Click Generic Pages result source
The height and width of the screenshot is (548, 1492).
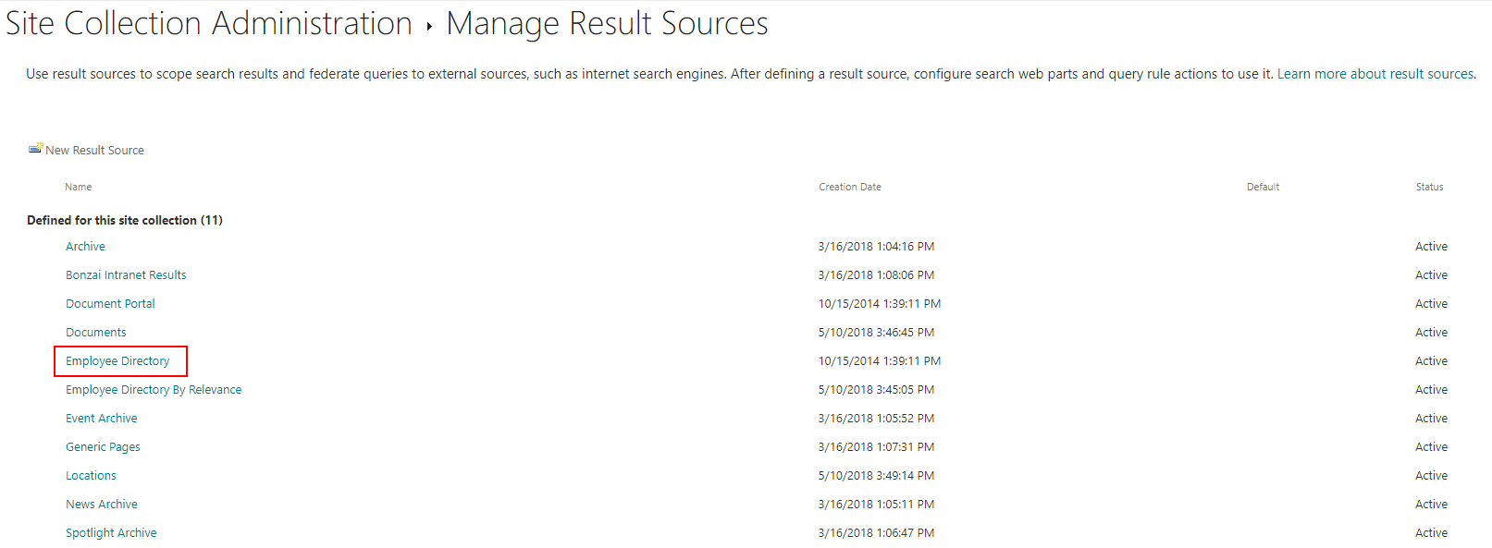tap(103, 447)
